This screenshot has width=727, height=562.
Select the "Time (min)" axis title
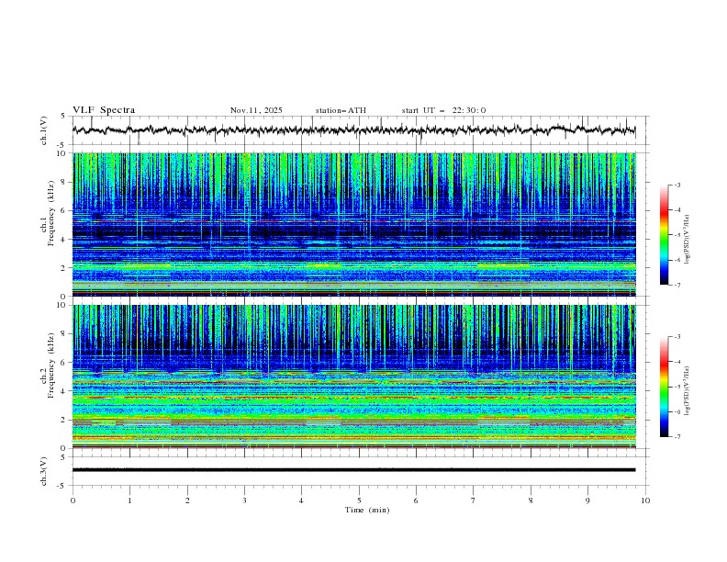(367, 510)
